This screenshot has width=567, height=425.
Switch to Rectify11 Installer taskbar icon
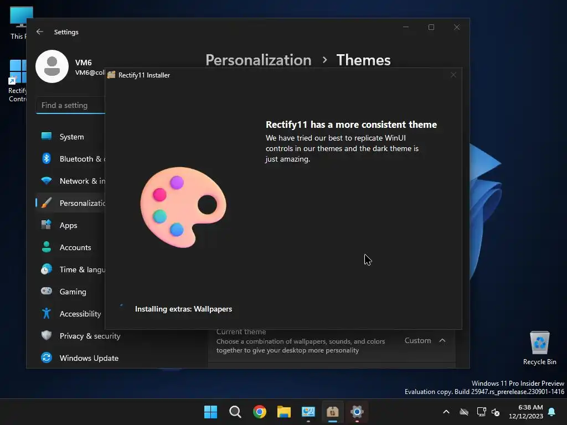pyautogui.click(x=332, y=412)
